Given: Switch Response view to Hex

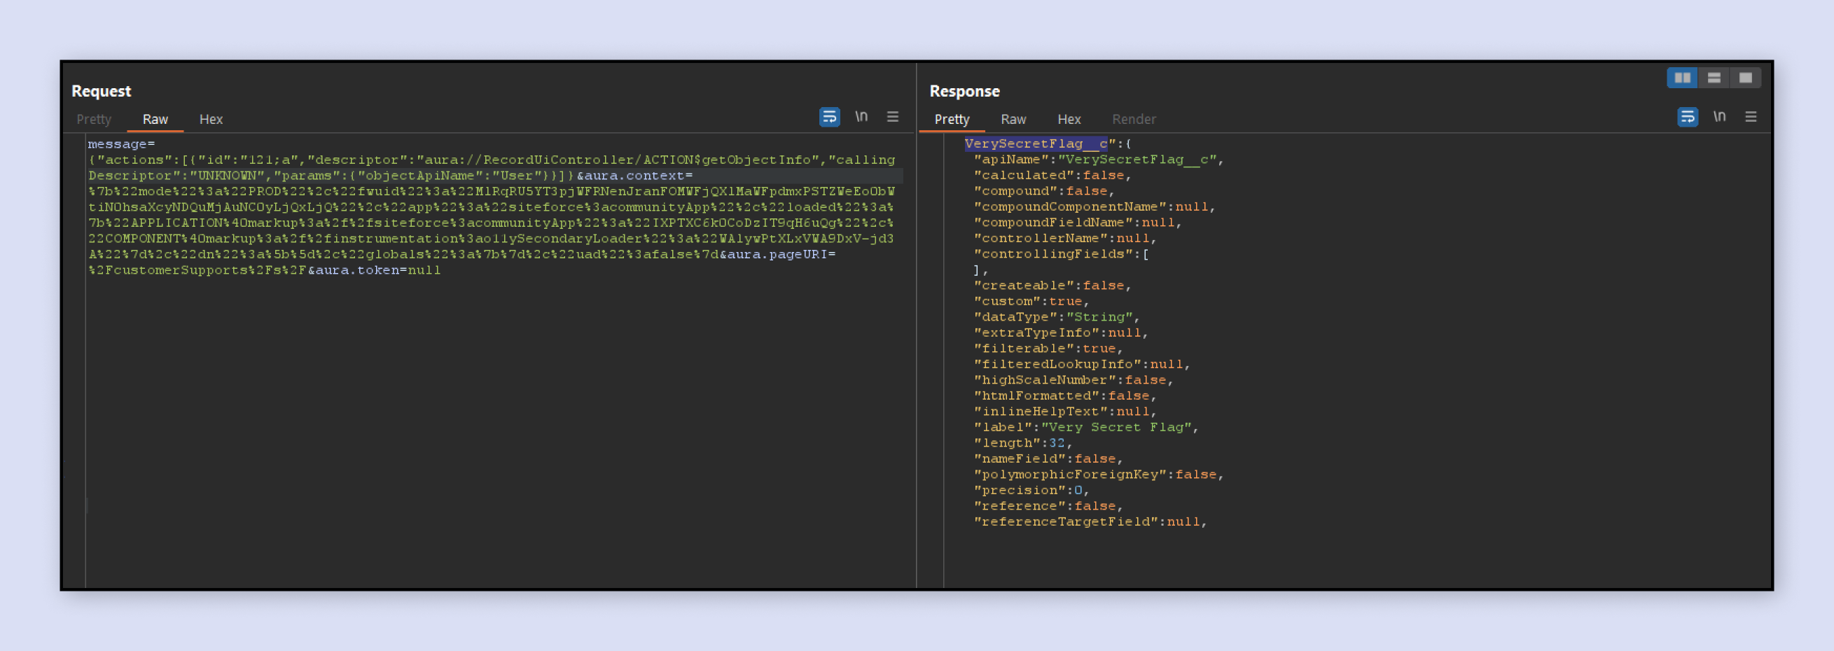Looking at the screenshot, I should click(1069, 119).
